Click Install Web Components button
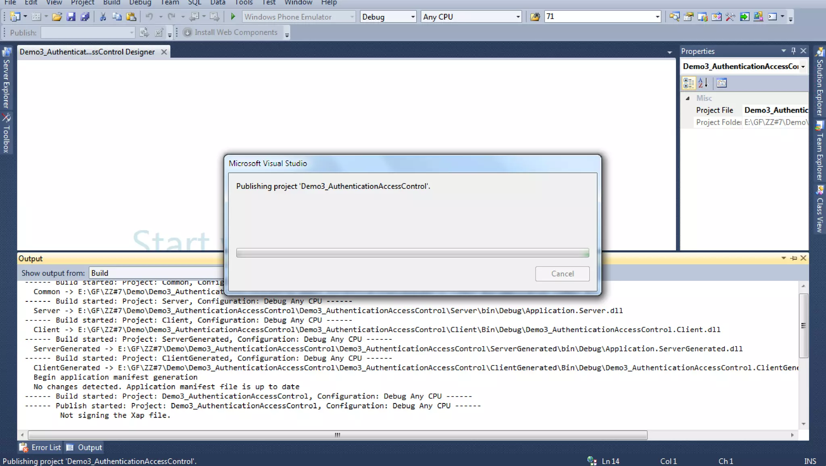 click(x=231, y=32)
